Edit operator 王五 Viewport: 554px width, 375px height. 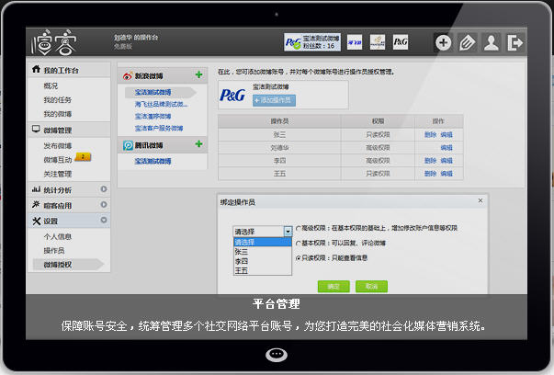click(x=447, y=174)
